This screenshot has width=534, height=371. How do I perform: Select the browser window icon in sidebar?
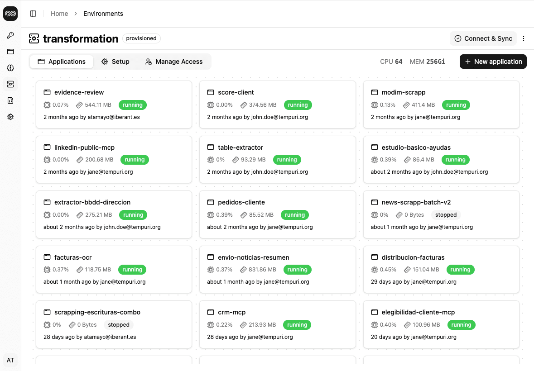(10, 52)
